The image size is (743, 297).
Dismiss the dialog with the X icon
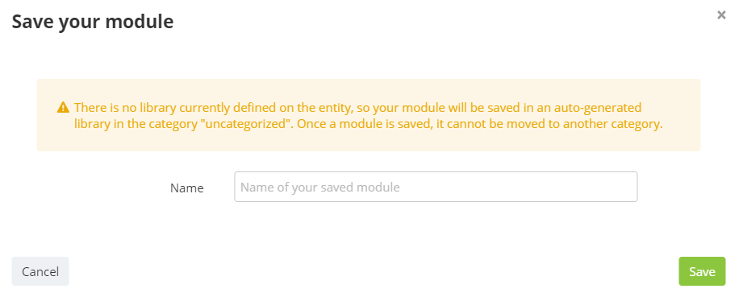click(x=721, y=15)
